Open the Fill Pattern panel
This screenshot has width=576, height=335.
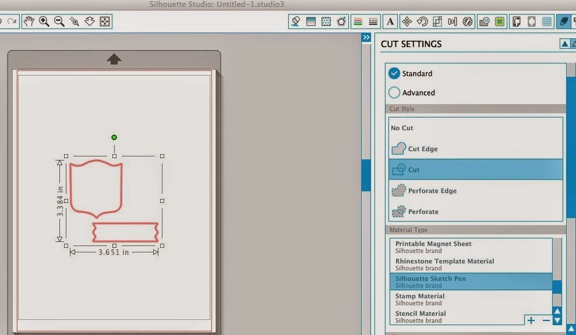click(x=326, y=22)
